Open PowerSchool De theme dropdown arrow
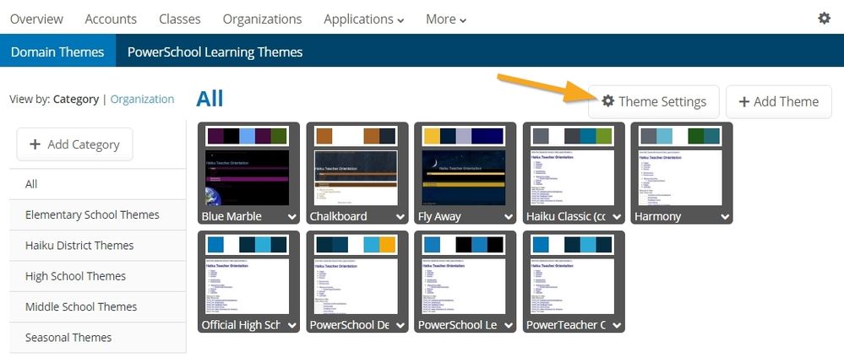This screenshot has height=358, width=844. click(x=400, y=325)
